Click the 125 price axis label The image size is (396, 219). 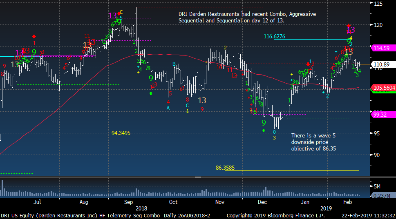click(378, 4)
